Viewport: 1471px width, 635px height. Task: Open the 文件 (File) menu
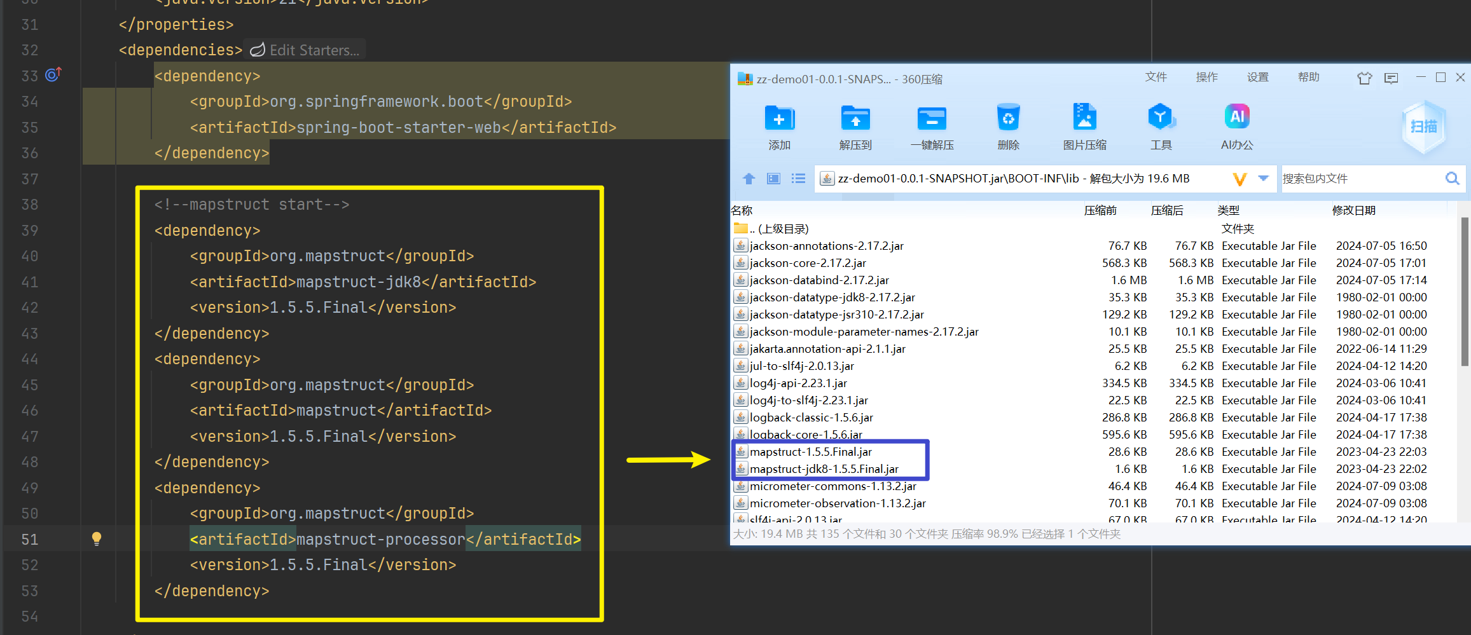[1156, 77]
